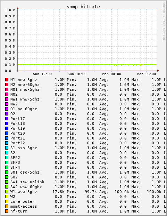The height and width of the screenshot is (216, 167).
Task: Click the SFP3 legend color swatch
Action: (x=7, y=162)
